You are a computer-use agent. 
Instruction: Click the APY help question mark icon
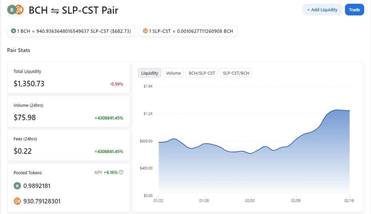[x=121, y=172]
